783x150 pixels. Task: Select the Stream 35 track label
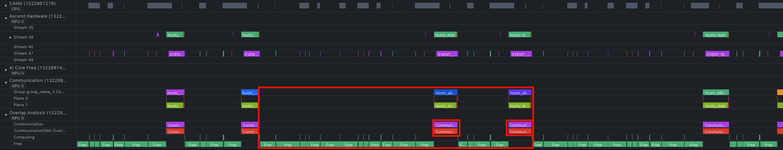coord(23,28)
